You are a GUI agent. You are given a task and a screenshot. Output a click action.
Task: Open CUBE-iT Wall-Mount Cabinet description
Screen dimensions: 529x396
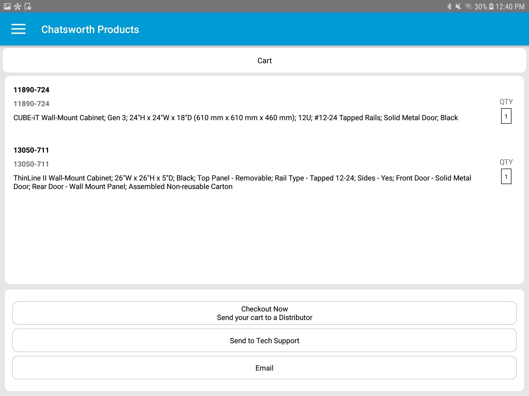click(236, 118)
